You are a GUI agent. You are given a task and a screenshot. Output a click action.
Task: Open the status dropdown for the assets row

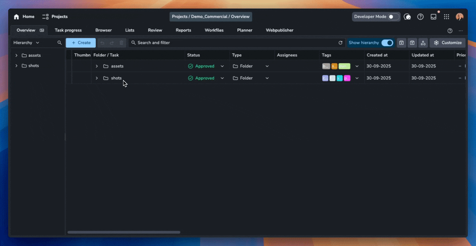coord(222,66)
